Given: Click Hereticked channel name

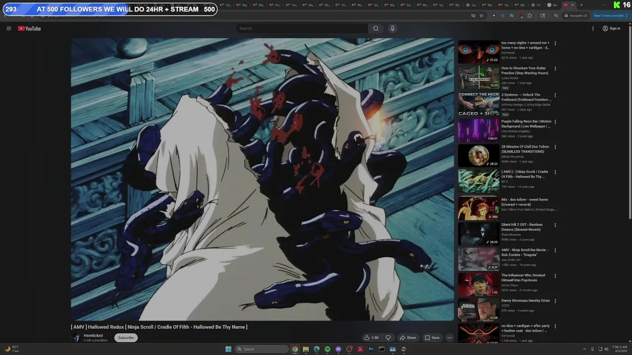Looking at the screenshot, I should click(93, 336).
